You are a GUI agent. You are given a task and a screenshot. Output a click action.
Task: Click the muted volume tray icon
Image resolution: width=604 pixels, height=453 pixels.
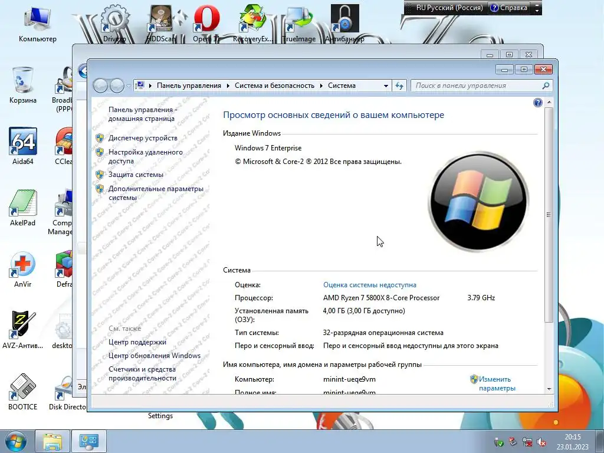(542, 442)
